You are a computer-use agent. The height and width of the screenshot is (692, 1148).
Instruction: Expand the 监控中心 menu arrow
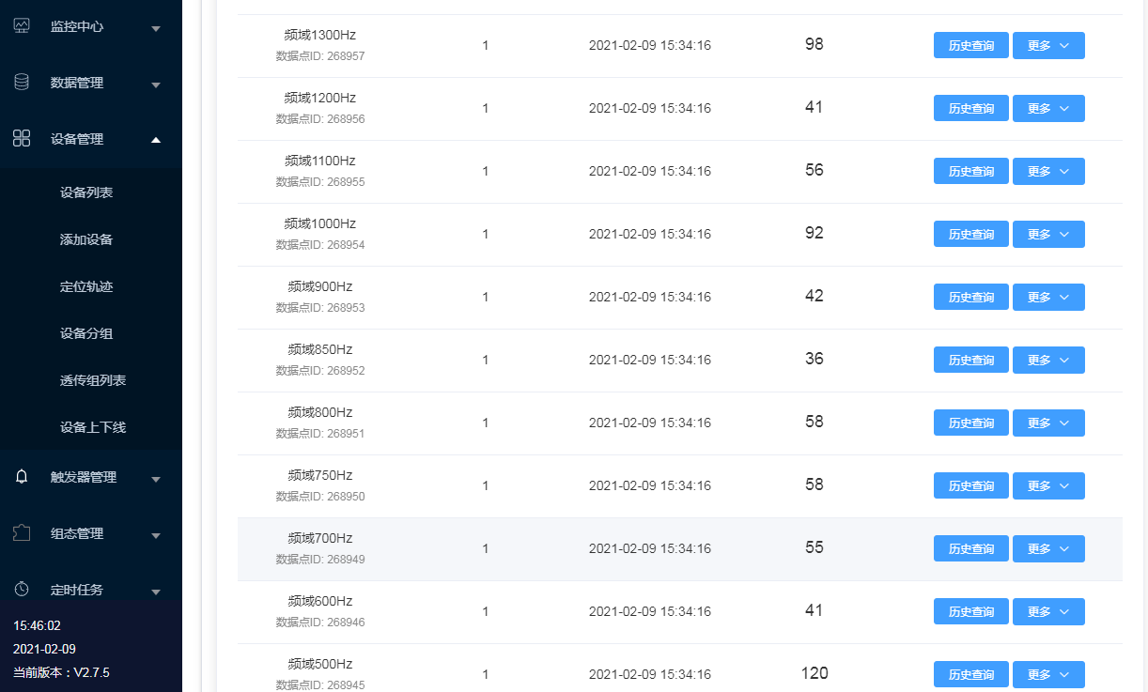[x=156, y=28]
